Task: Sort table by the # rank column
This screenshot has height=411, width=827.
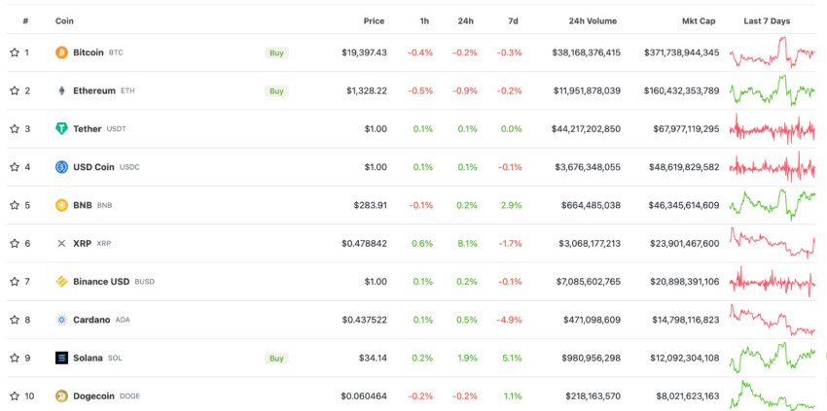Action: point(25,21)
